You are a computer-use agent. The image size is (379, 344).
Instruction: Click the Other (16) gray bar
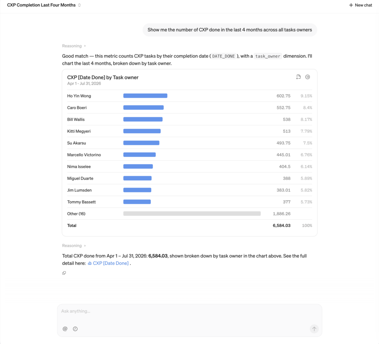point(192,214)
